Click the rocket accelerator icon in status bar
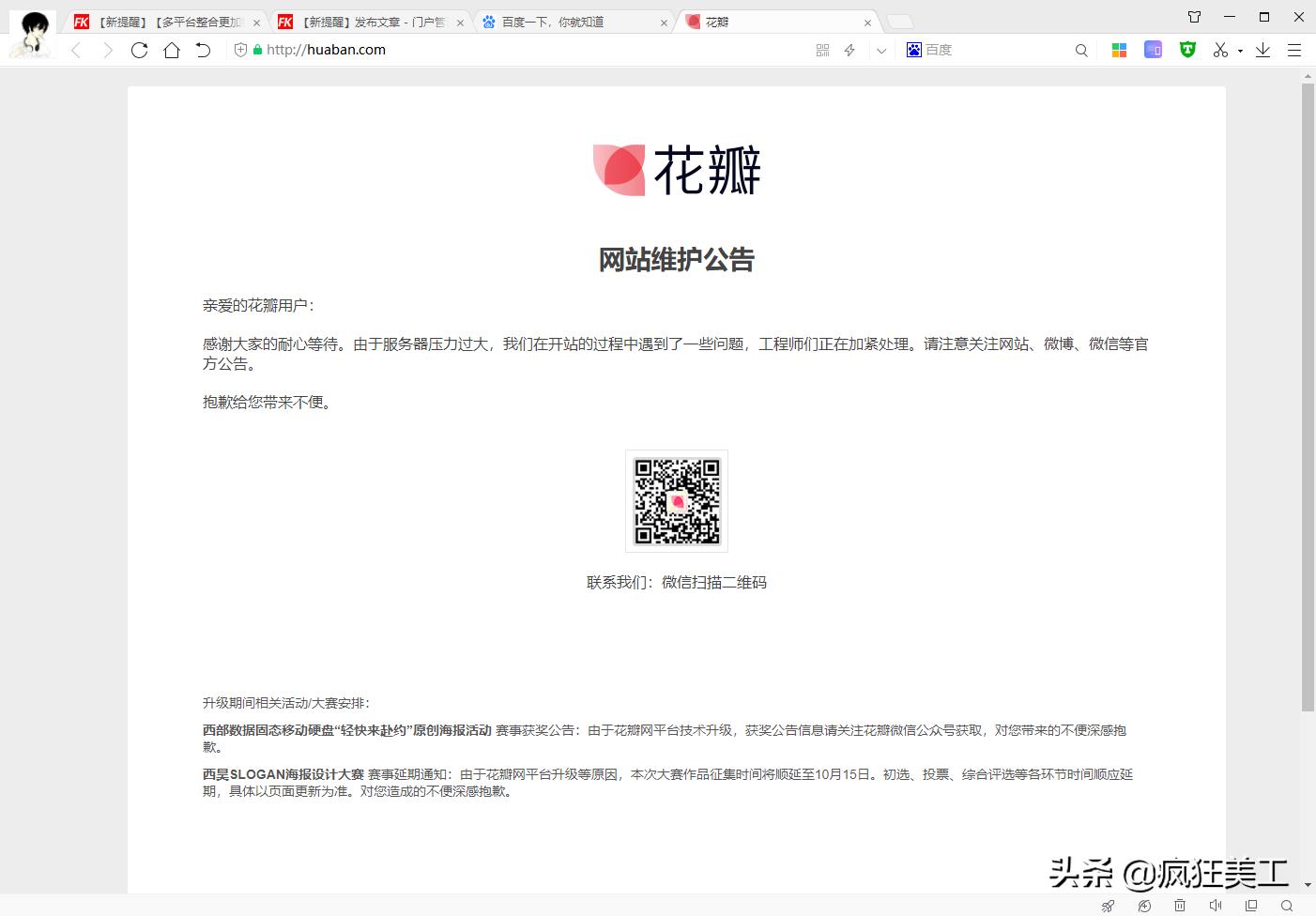 click(x=1109, y=906)
